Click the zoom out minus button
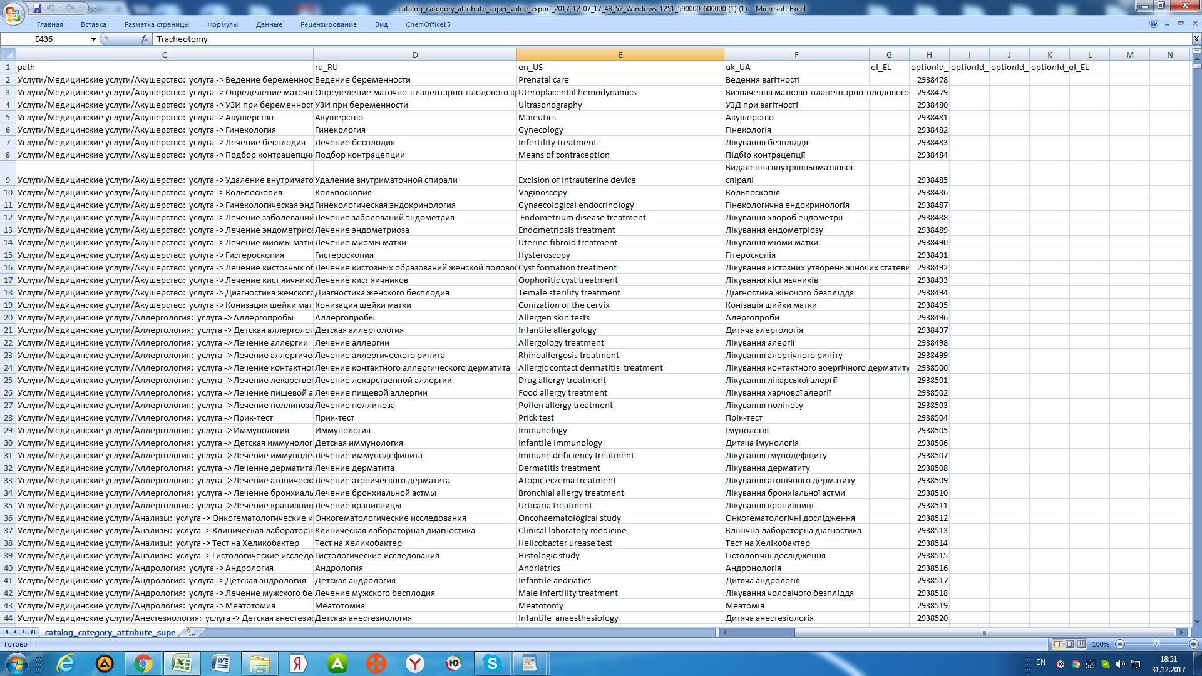The height and width of the screenshot is (676, 1202). (x=1120, y=644)
